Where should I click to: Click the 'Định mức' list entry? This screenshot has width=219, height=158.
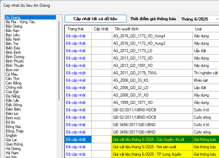(13, 118)
